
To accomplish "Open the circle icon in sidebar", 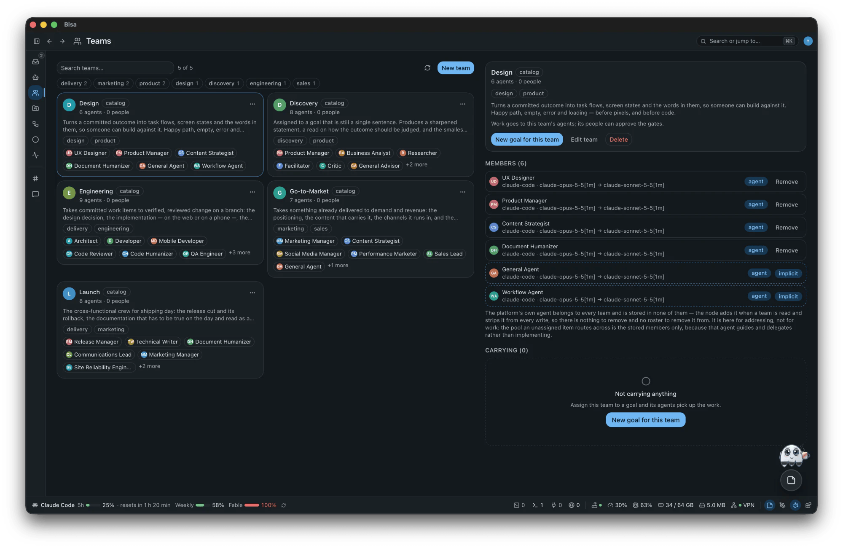I will click(36, 140).
